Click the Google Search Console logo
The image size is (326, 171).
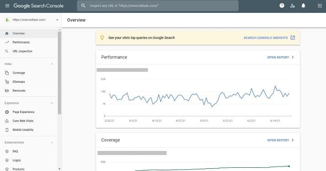tap(38, 5)
